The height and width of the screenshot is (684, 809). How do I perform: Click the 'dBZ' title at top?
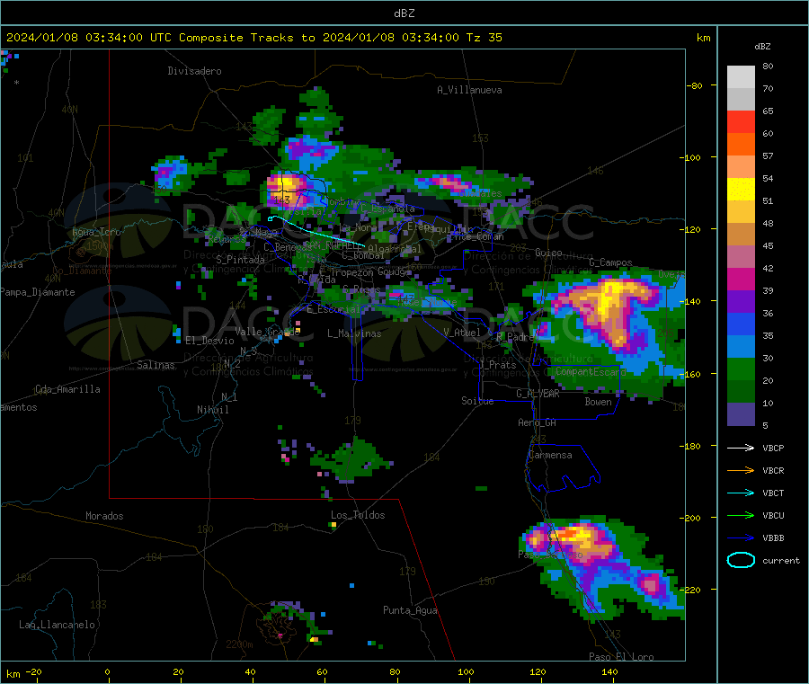404,13
